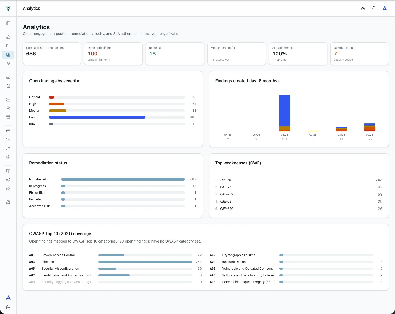The height and width of the screenshot is (314, 395).
Task: Open the notifications bell icon
Action: pos(374,8)
